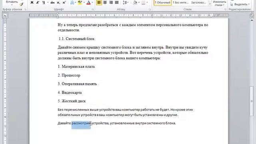Open Выделить selection menu
This screenshot has width=256, height=144.
pyautogui.click(x=240, y=4)
